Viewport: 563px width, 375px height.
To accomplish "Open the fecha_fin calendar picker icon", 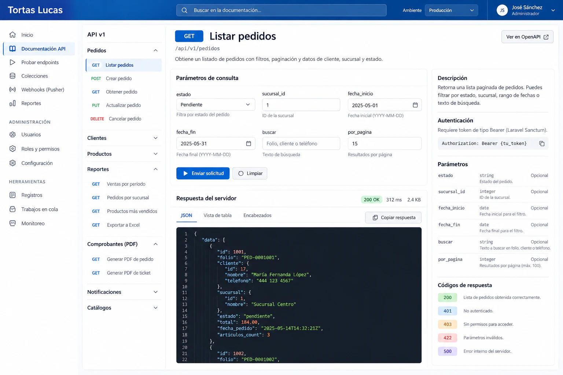I will 249,144.
